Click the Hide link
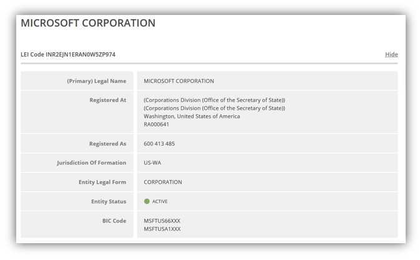Viewport: 420px width, 260px height. click(x=391, y=54)
